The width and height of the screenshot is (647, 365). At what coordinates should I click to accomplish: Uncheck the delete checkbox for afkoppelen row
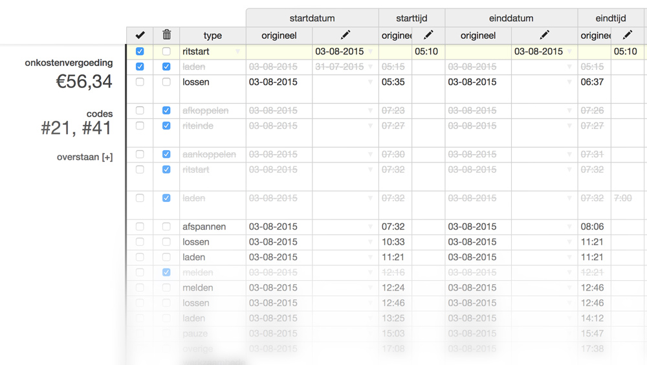pos(166,111)
